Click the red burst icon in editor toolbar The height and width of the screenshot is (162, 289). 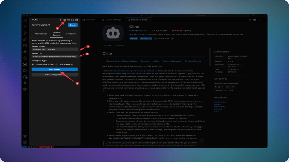(250, 20)
